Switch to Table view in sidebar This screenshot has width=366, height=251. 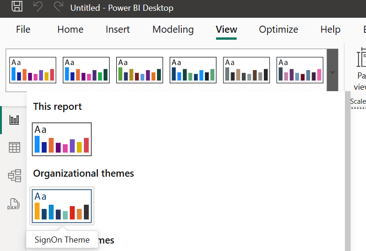click(15, 148)
